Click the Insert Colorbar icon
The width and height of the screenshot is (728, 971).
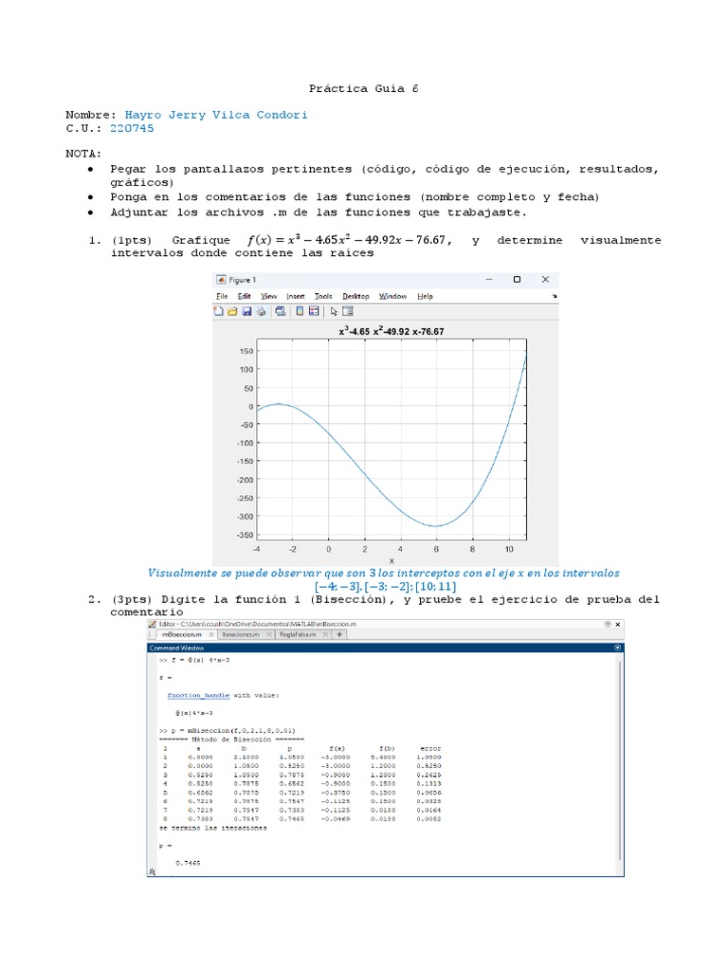[x=300, y=311]
